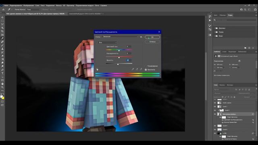The height and width of the screenshot is (145, 258).
Task: Switch to the Каналы tab
Action: pos(222,85)
